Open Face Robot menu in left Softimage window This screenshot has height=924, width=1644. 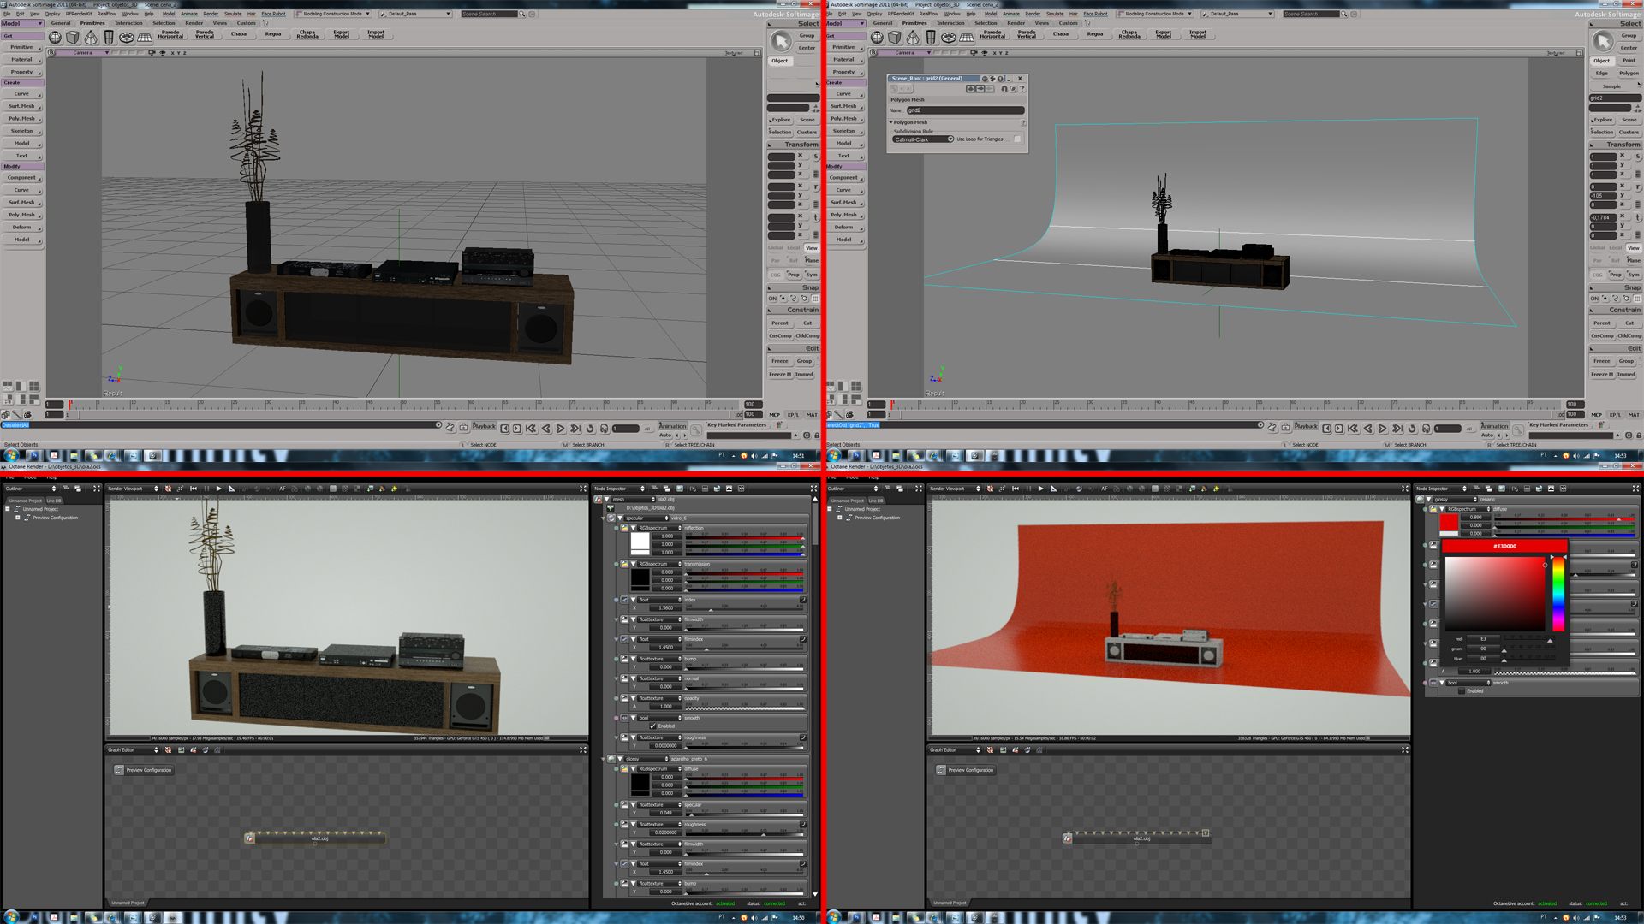(x=273, y=14)
